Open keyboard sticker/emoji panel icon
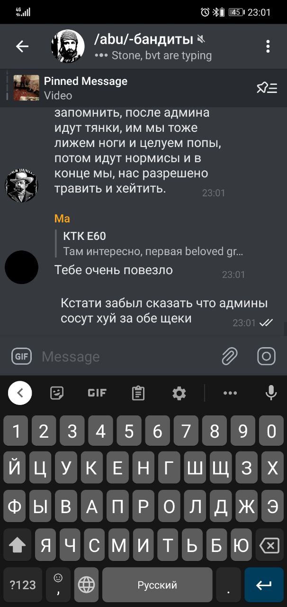287x607 pixels. [x=57, y=393]
